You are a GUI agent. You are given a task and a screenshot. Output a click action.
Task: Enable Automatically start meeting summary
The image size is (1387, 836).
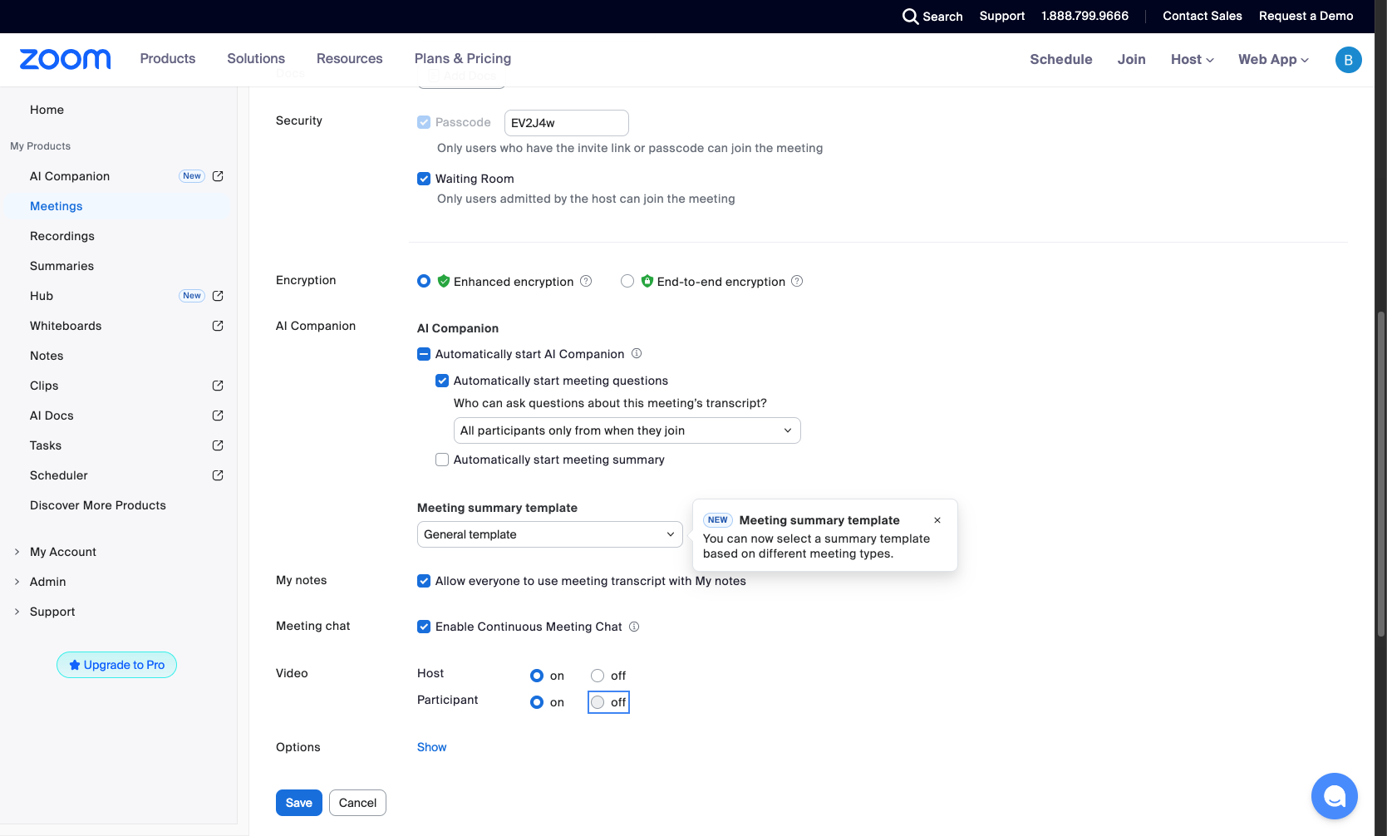[442, 460]
